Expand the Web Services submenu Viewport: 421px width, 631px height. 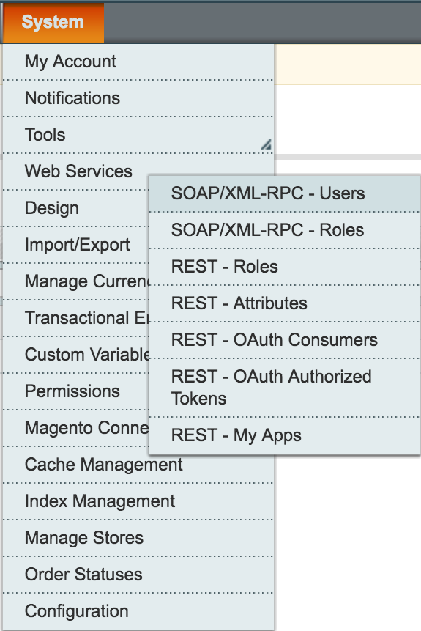76,171
